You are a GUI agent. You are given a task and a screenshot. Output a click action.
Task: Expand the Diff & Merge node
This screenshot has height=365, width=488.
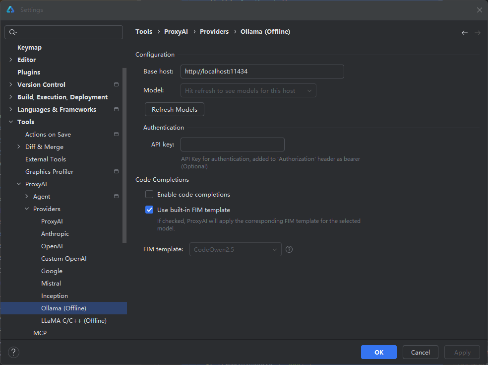(x=19, y=147)
